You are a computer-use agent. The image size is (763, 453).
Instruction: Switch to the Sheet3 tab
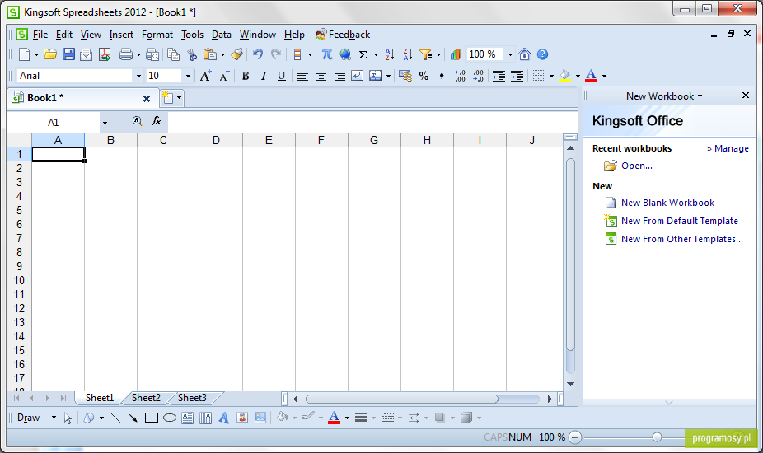pos(192,398)
